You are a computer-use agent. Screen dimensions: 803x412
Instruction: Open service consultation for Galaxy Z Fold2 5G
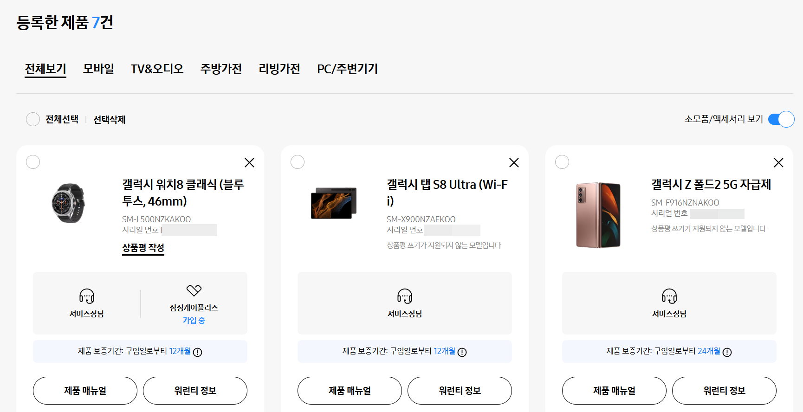(x=669, y=303)
